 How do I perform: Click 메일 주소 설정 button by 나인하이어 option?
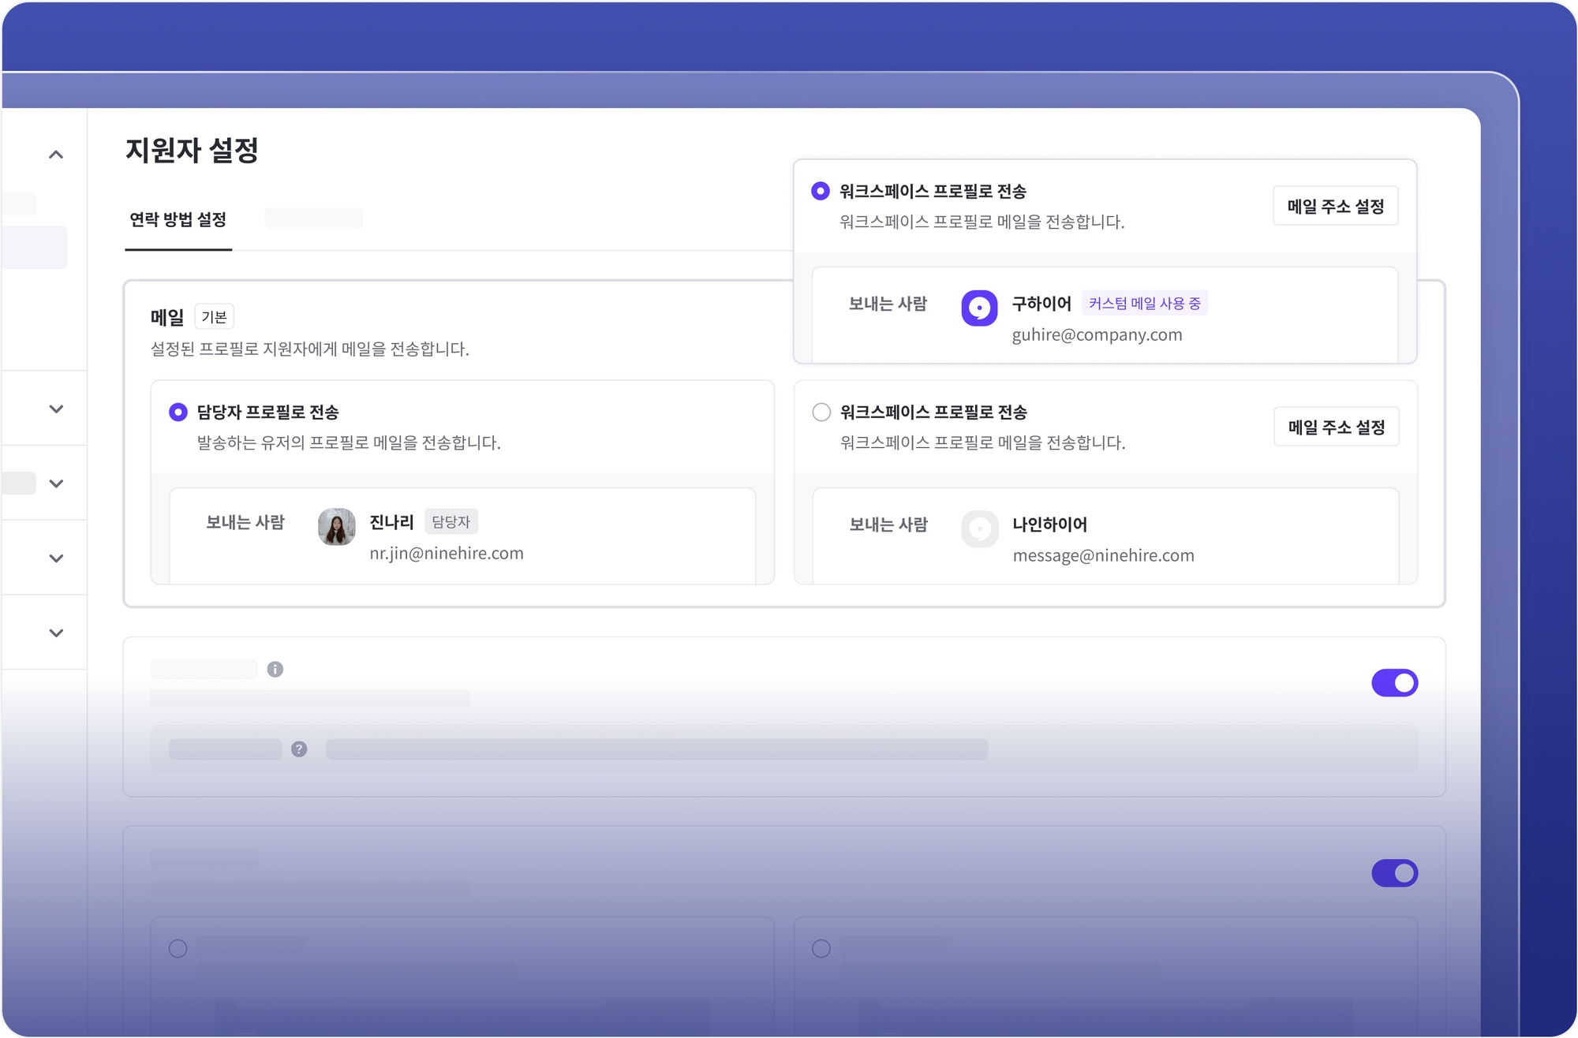pyautogui.click(x=1336, y=427)
